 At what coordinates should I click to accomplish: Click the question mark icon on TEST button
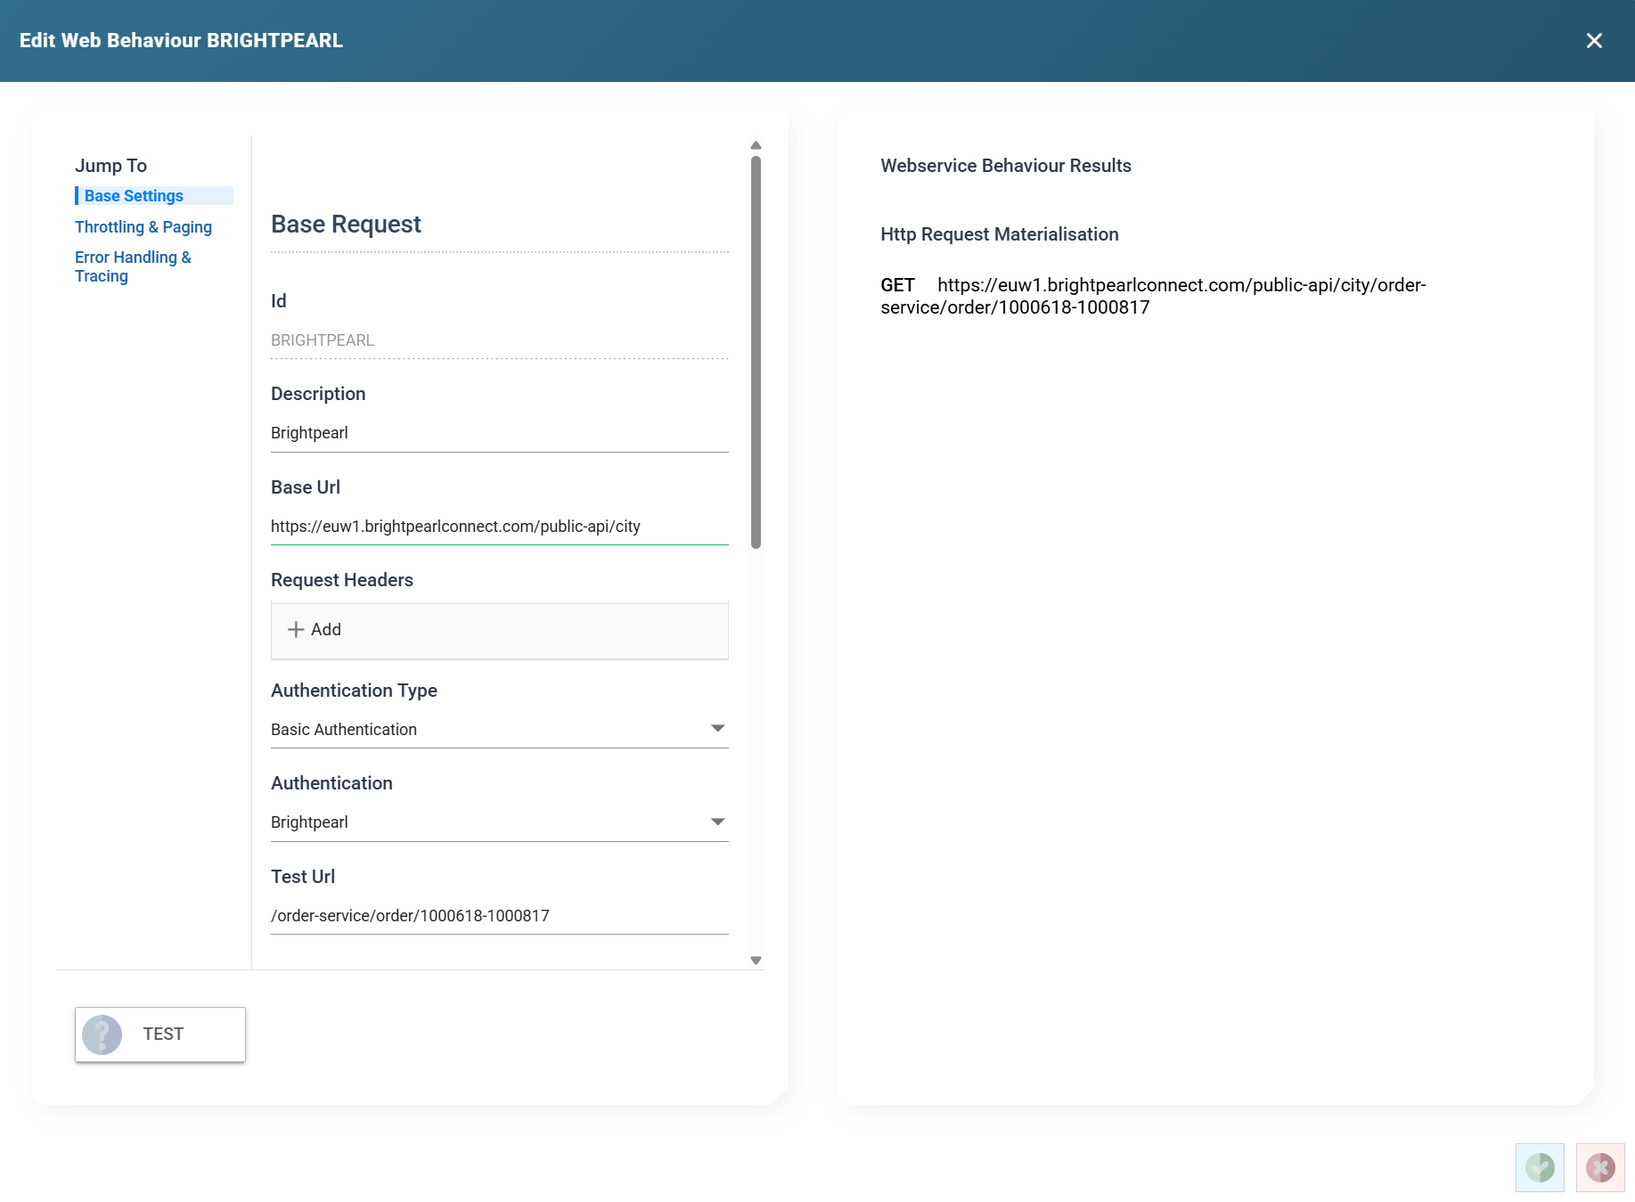click(x=102, y=1034)
